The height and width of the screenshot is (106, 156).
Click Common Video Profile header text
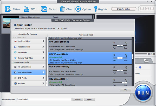click(x=21, y=63)
